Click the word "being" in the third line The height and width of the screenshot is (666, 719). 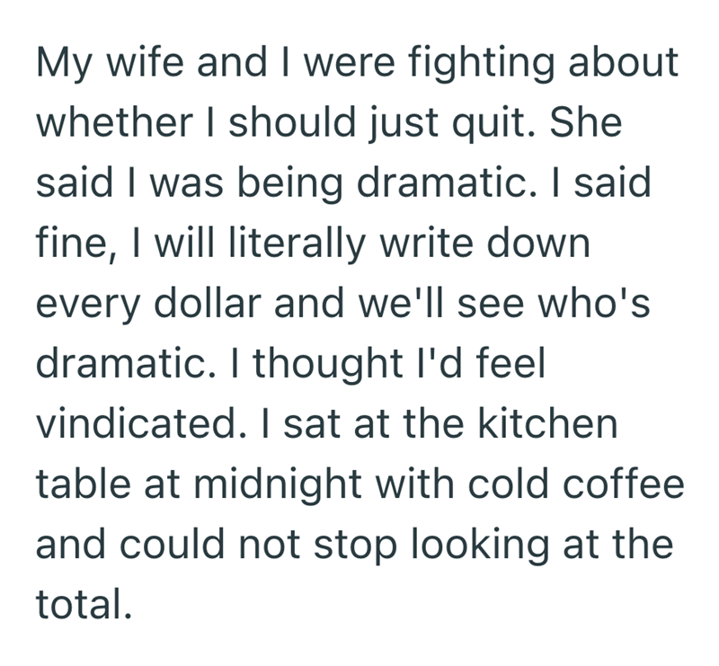289,182
